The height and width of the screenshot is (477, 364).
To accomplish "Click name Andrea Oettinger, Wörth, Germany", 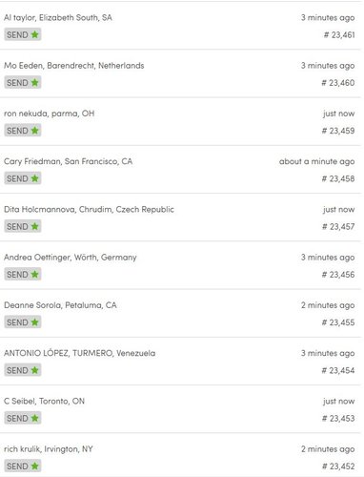I will 71,258.
